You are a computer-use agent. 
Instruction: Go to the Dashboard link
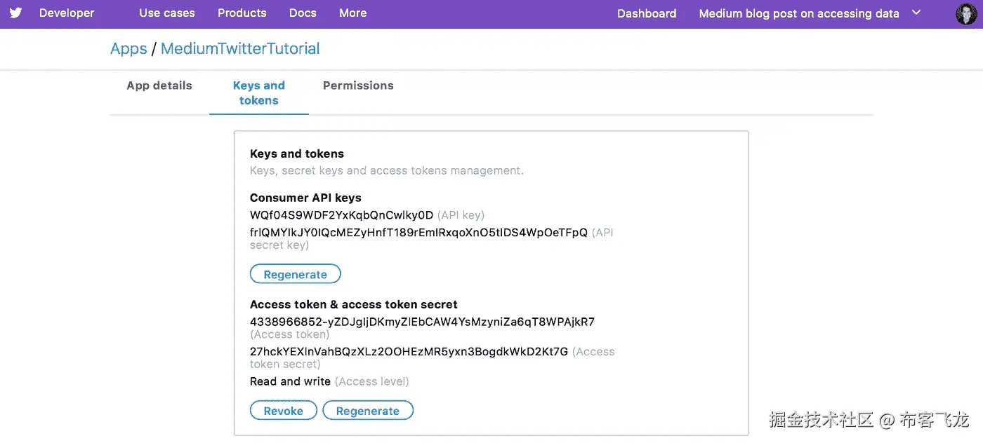point(647,13)
